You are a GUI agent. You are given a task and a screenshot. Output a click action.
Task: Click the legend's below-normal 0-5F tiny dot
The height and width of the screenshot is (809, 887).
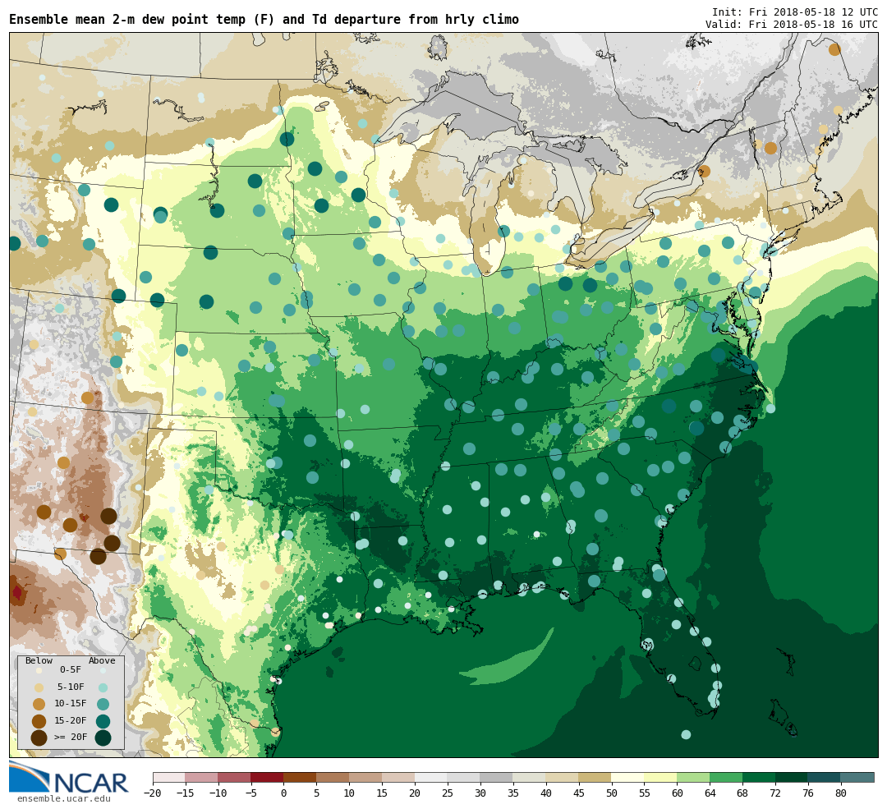[39, 670]
